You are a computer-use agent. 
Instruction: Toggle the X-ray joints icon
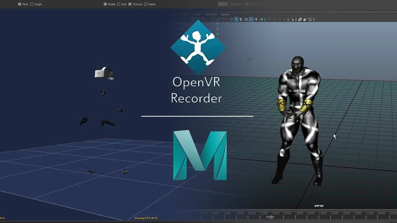[310, 19]
